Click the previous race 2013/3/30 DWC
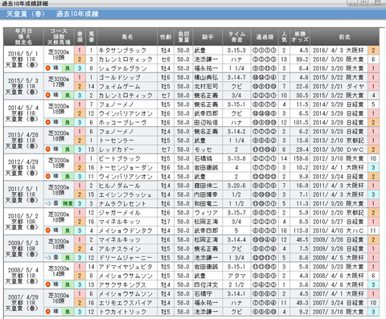This screenshot has height=319, width=386. pyautogui.click(x=338, y=149)
